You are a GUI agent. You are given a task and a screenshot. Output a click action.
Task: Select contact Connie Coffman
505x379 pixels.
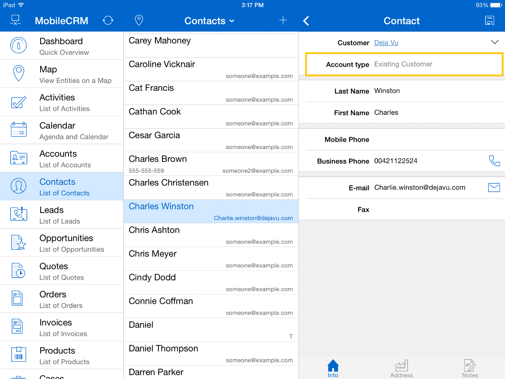211,306
